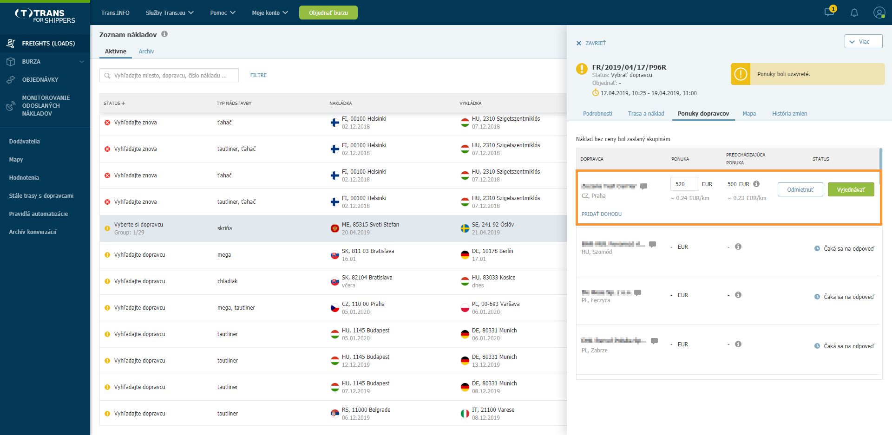Screen dimensions: 892x435
Task: Switch to the Aktívne tab
Action: click(116, 51)
